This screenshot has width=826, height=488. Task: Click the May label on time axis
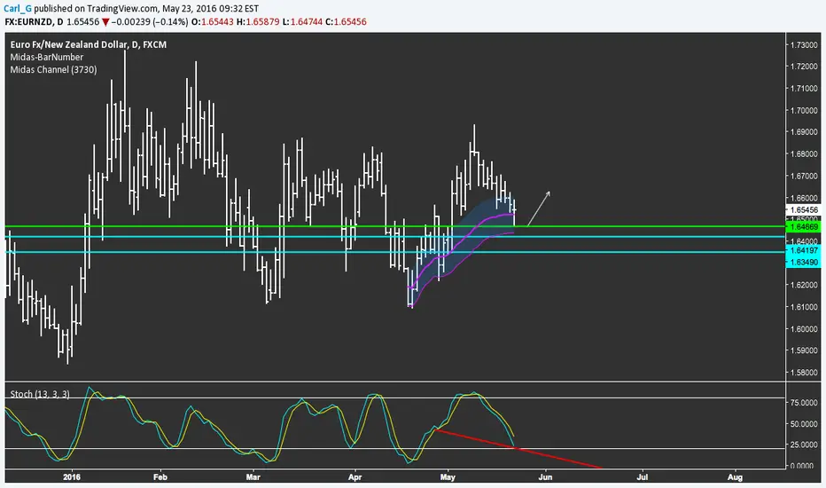tap(448, 477)
